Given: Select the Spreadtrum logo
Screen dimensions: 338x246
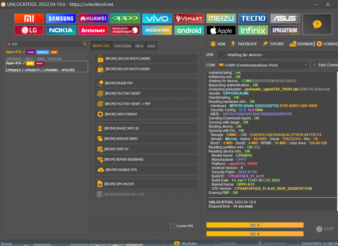Looking at the screenshot, I should click(285, 30).
